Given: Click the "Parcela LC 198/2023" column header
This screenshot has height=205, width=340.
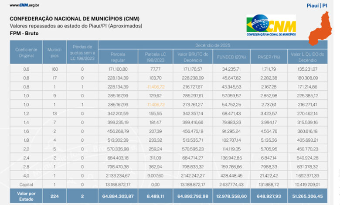Looking at the screenshot, I should [x=152, y=57].
